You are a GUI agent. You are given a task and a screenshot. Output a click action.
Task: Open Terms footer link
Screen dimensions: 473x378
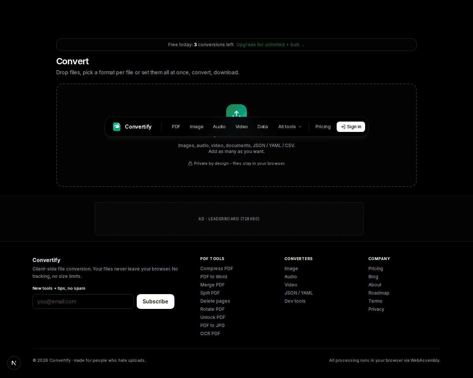375,301
